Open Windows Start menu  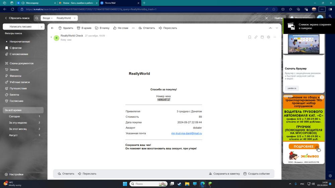click(125, 184)
